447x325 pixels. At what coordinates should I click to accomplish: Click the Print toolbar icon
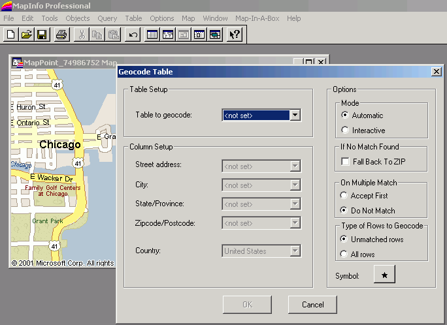(x=61, y=35)
